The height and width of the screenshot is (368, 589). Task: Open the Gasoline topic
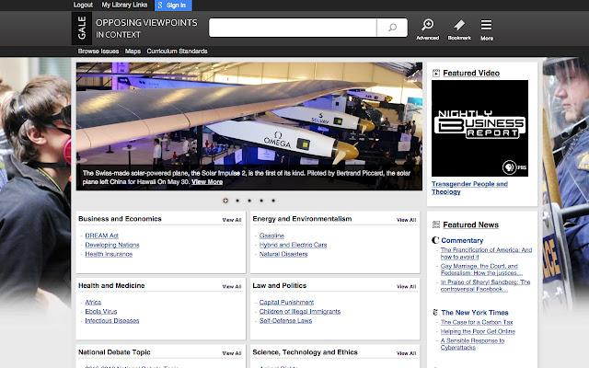click(271, 236)
